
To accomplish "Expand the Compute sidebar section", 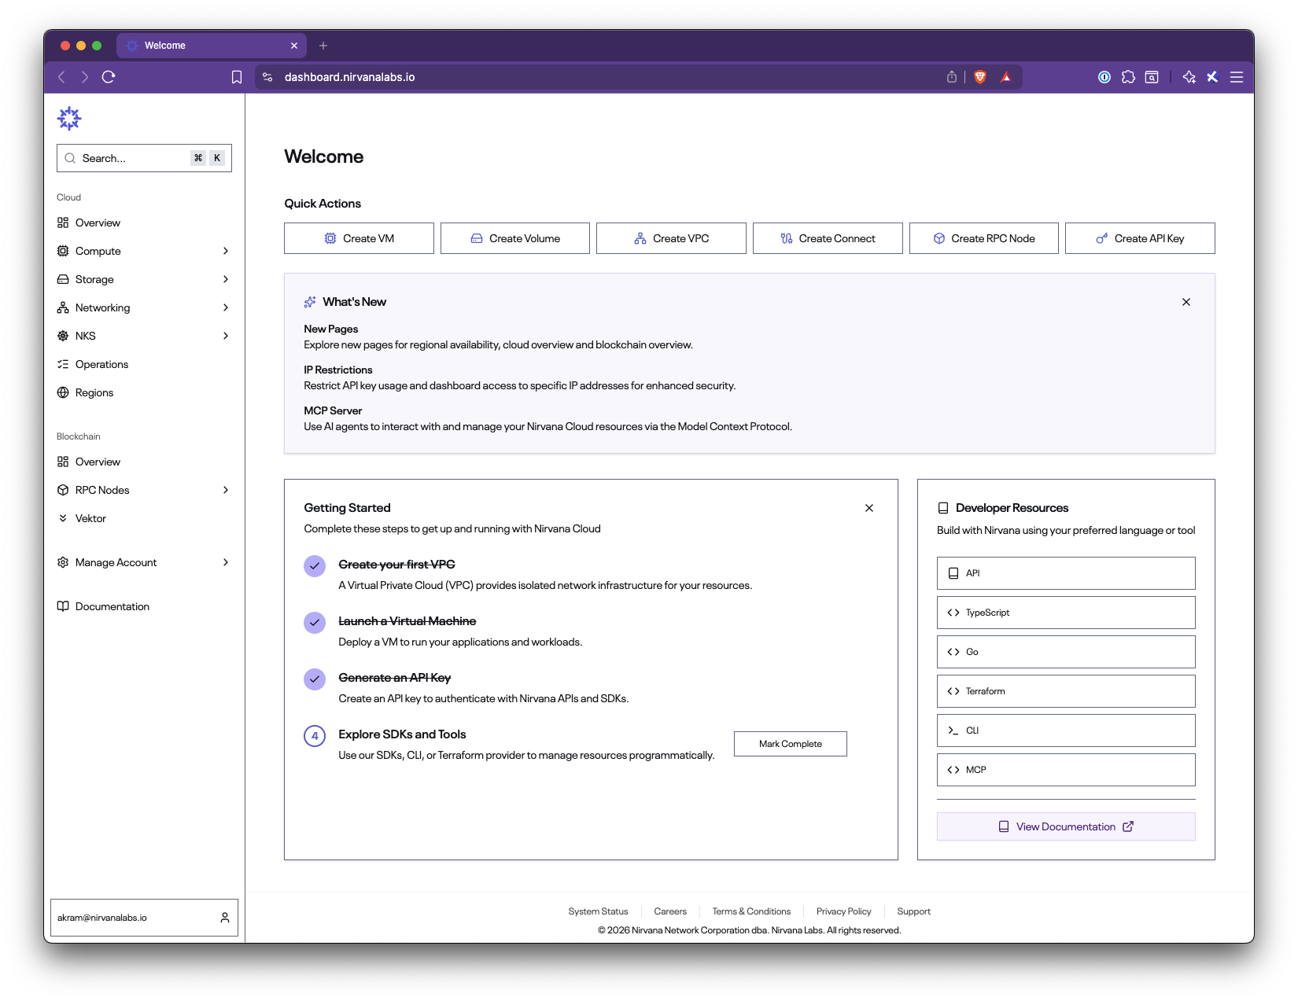I will 144,251.
